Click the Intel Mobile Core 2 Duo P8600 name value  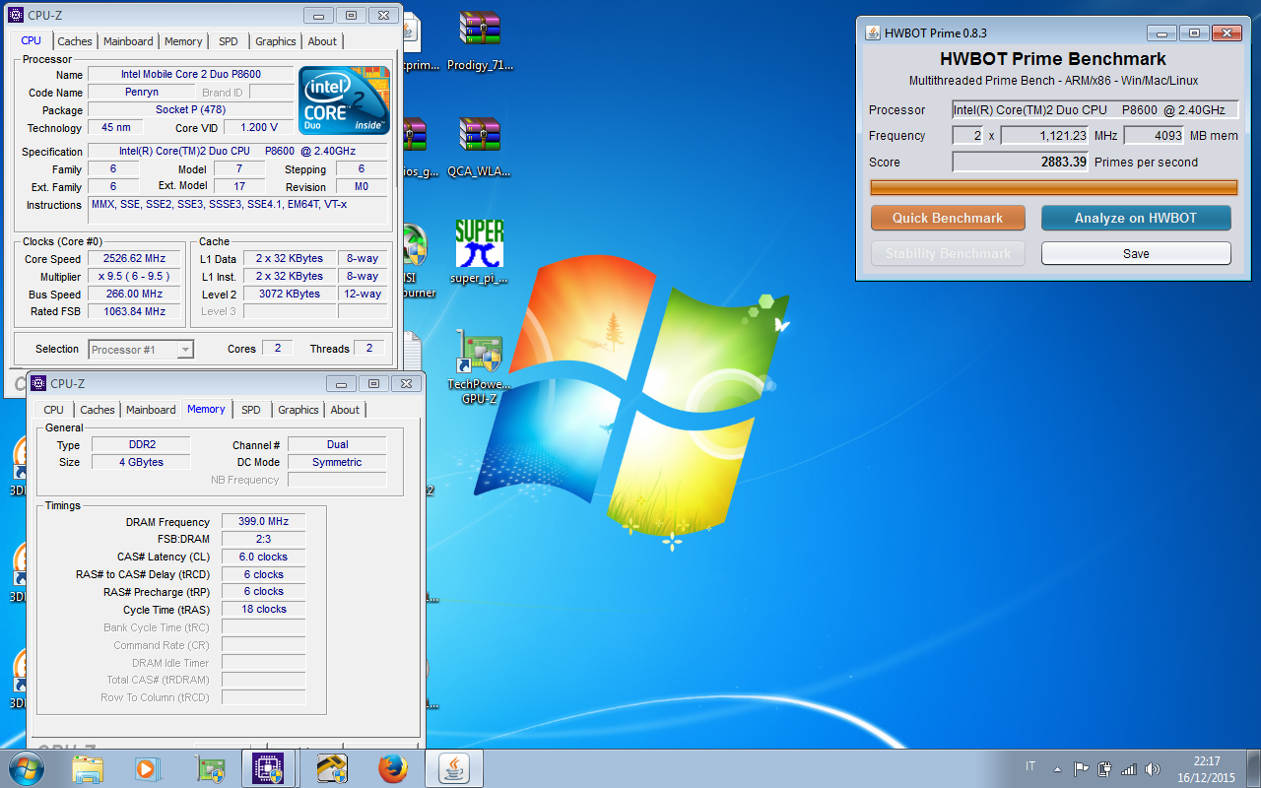(191, 74)
